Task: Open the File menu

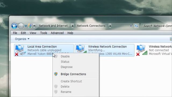Action: point(15,33)
